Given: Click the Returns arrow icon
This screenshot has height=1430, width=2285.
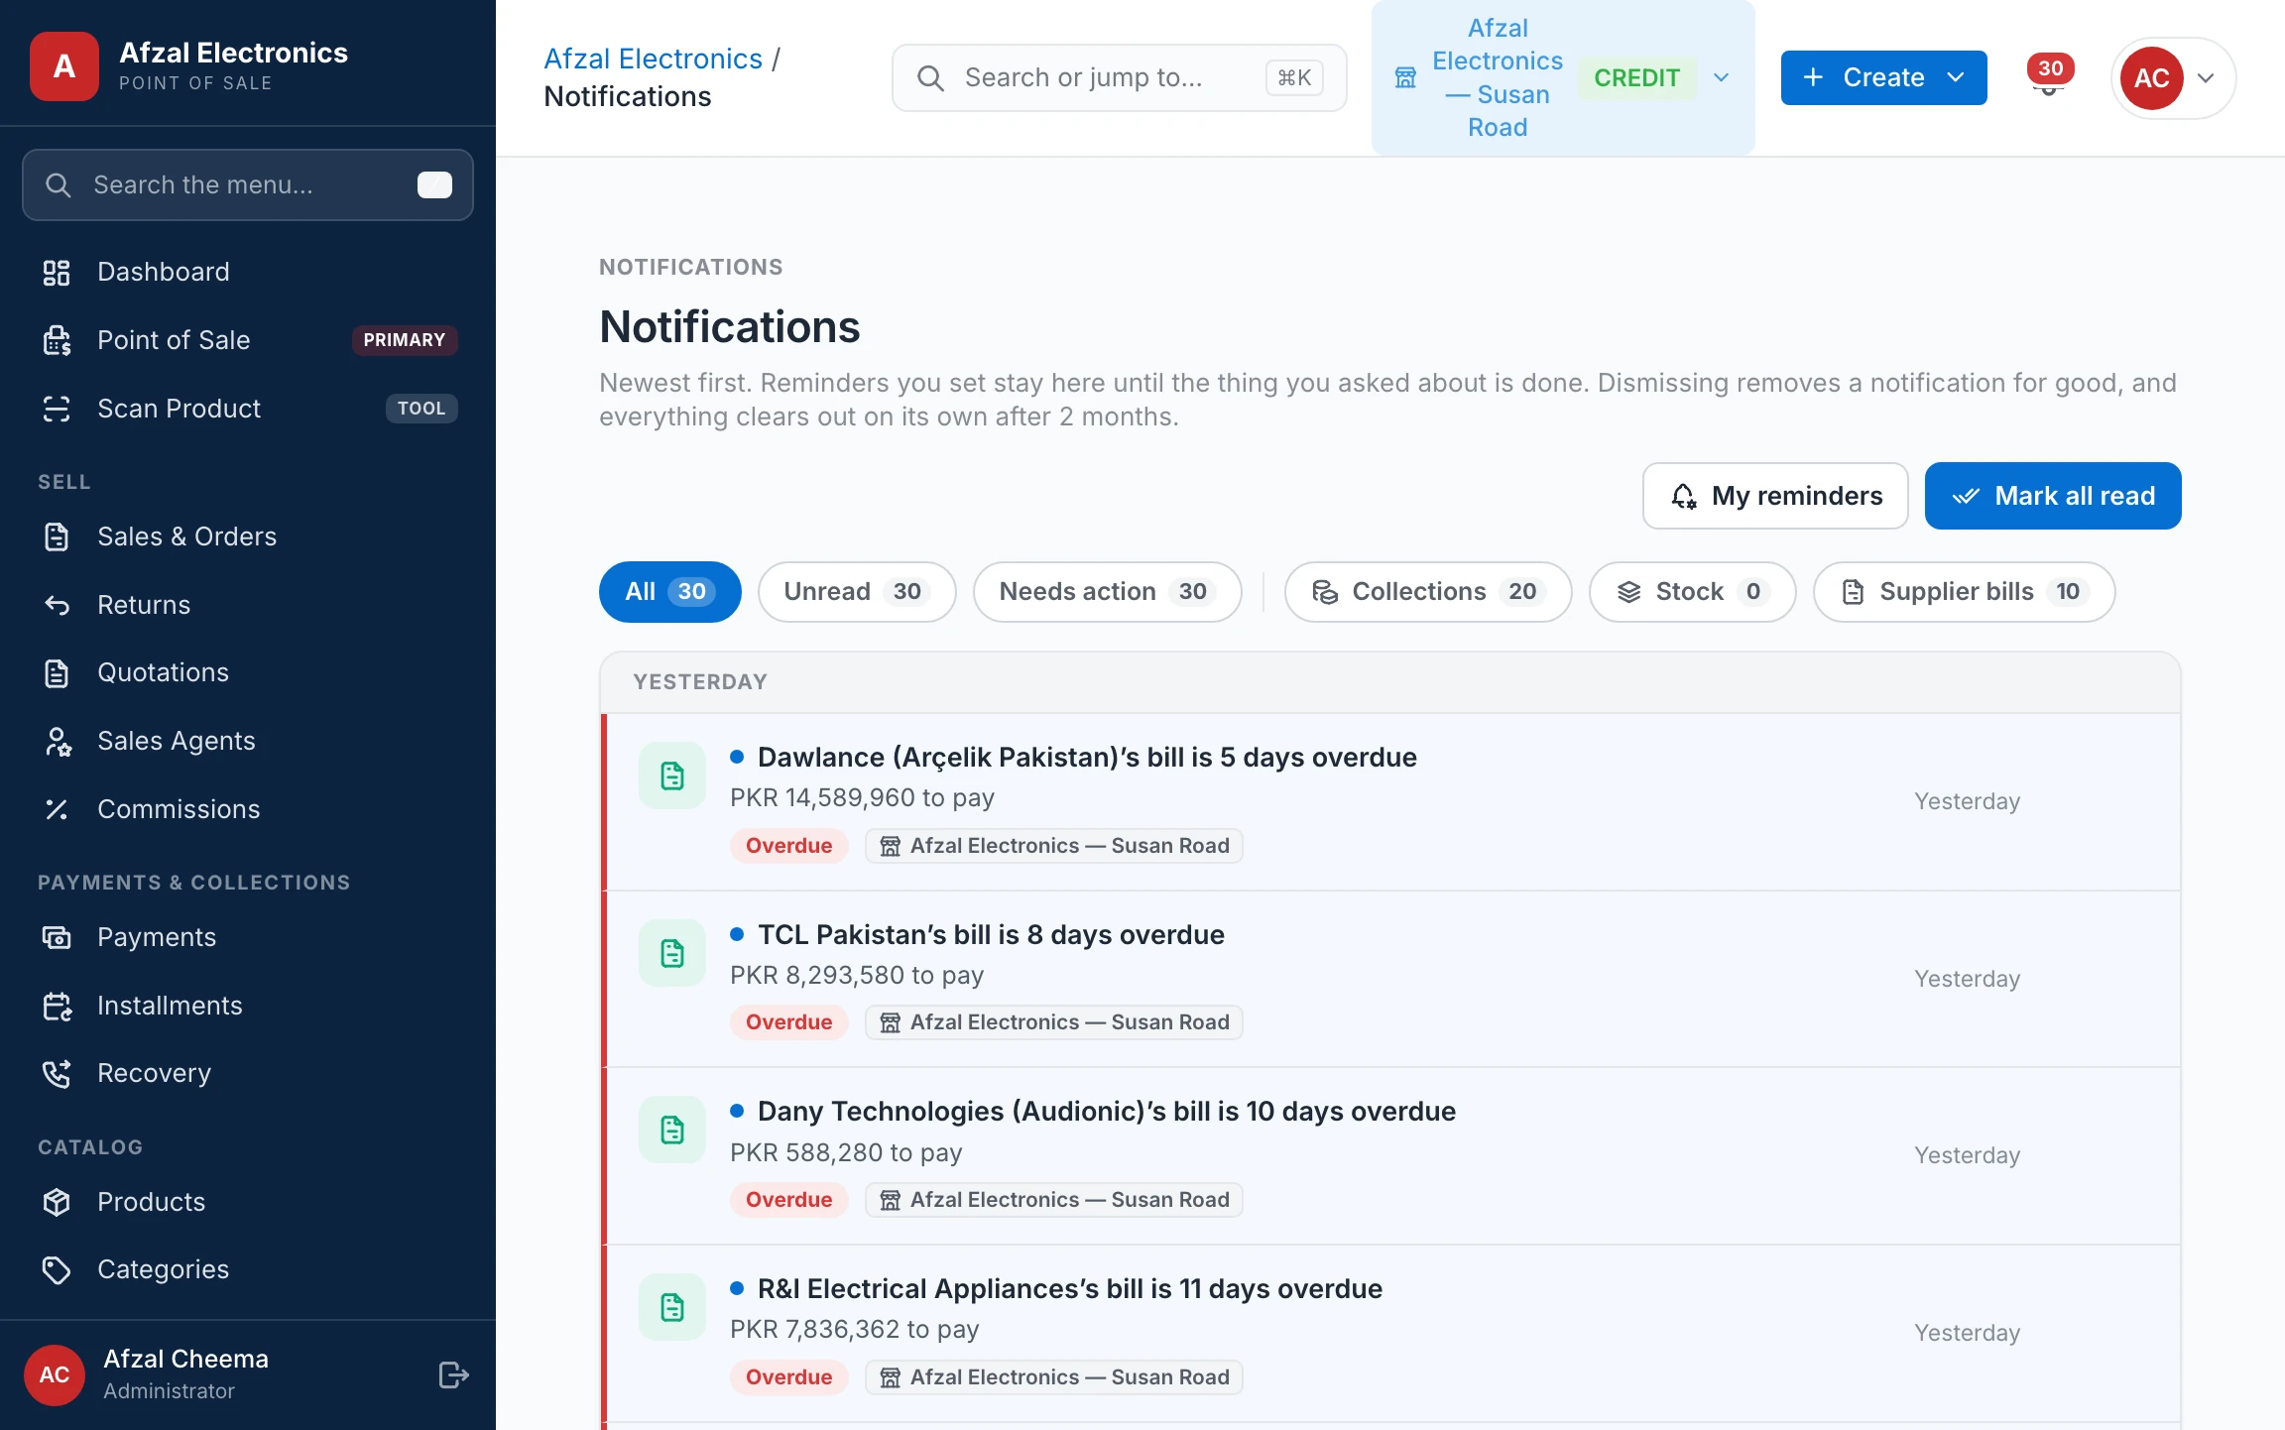Looking at the screenshot, I should [x=57, y=605].
